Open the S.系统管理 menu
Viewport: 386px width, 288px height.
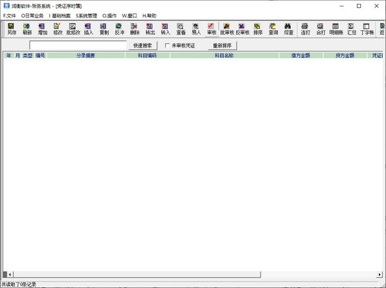[x=86, y=15]
